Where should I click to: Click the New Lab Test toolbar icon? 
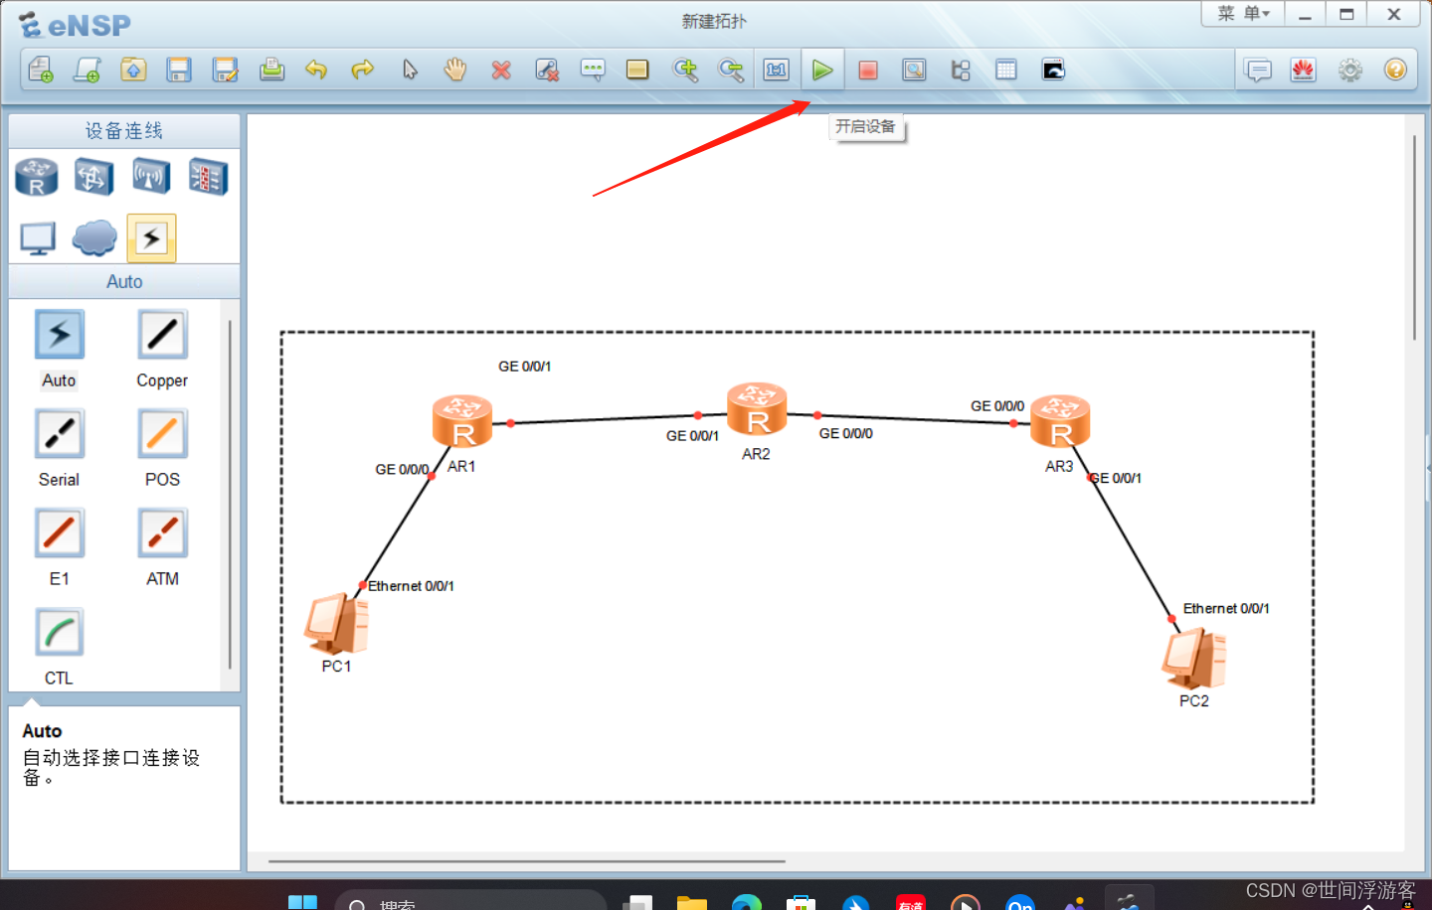tap(88, 70)
